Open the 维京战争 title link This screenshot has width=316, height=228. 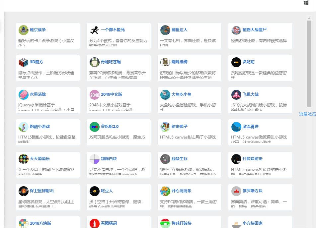(x=38, y=30)
